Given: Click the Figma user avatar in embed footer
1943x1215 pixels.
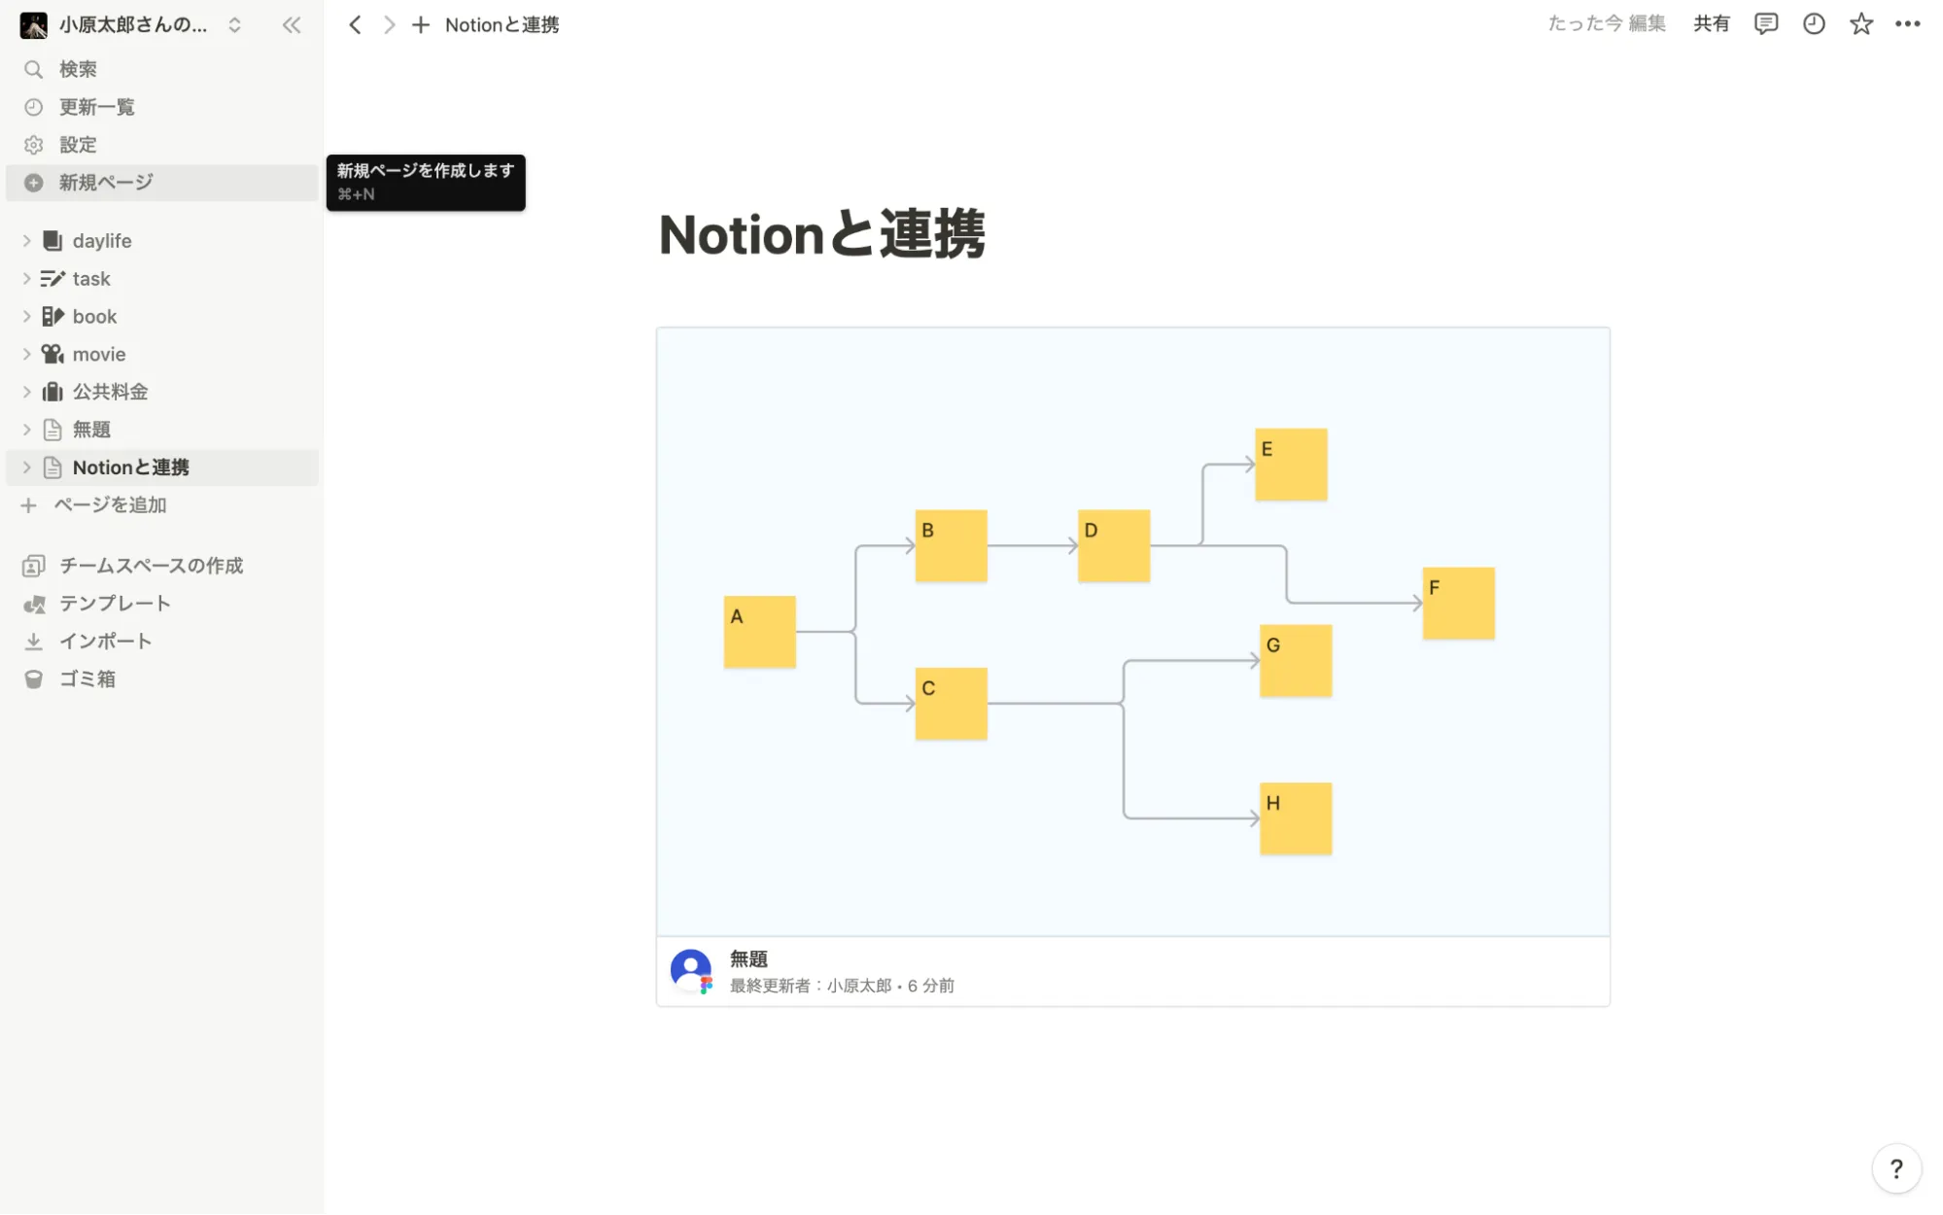Looking at the screenshot, I should tap(691, 971).
